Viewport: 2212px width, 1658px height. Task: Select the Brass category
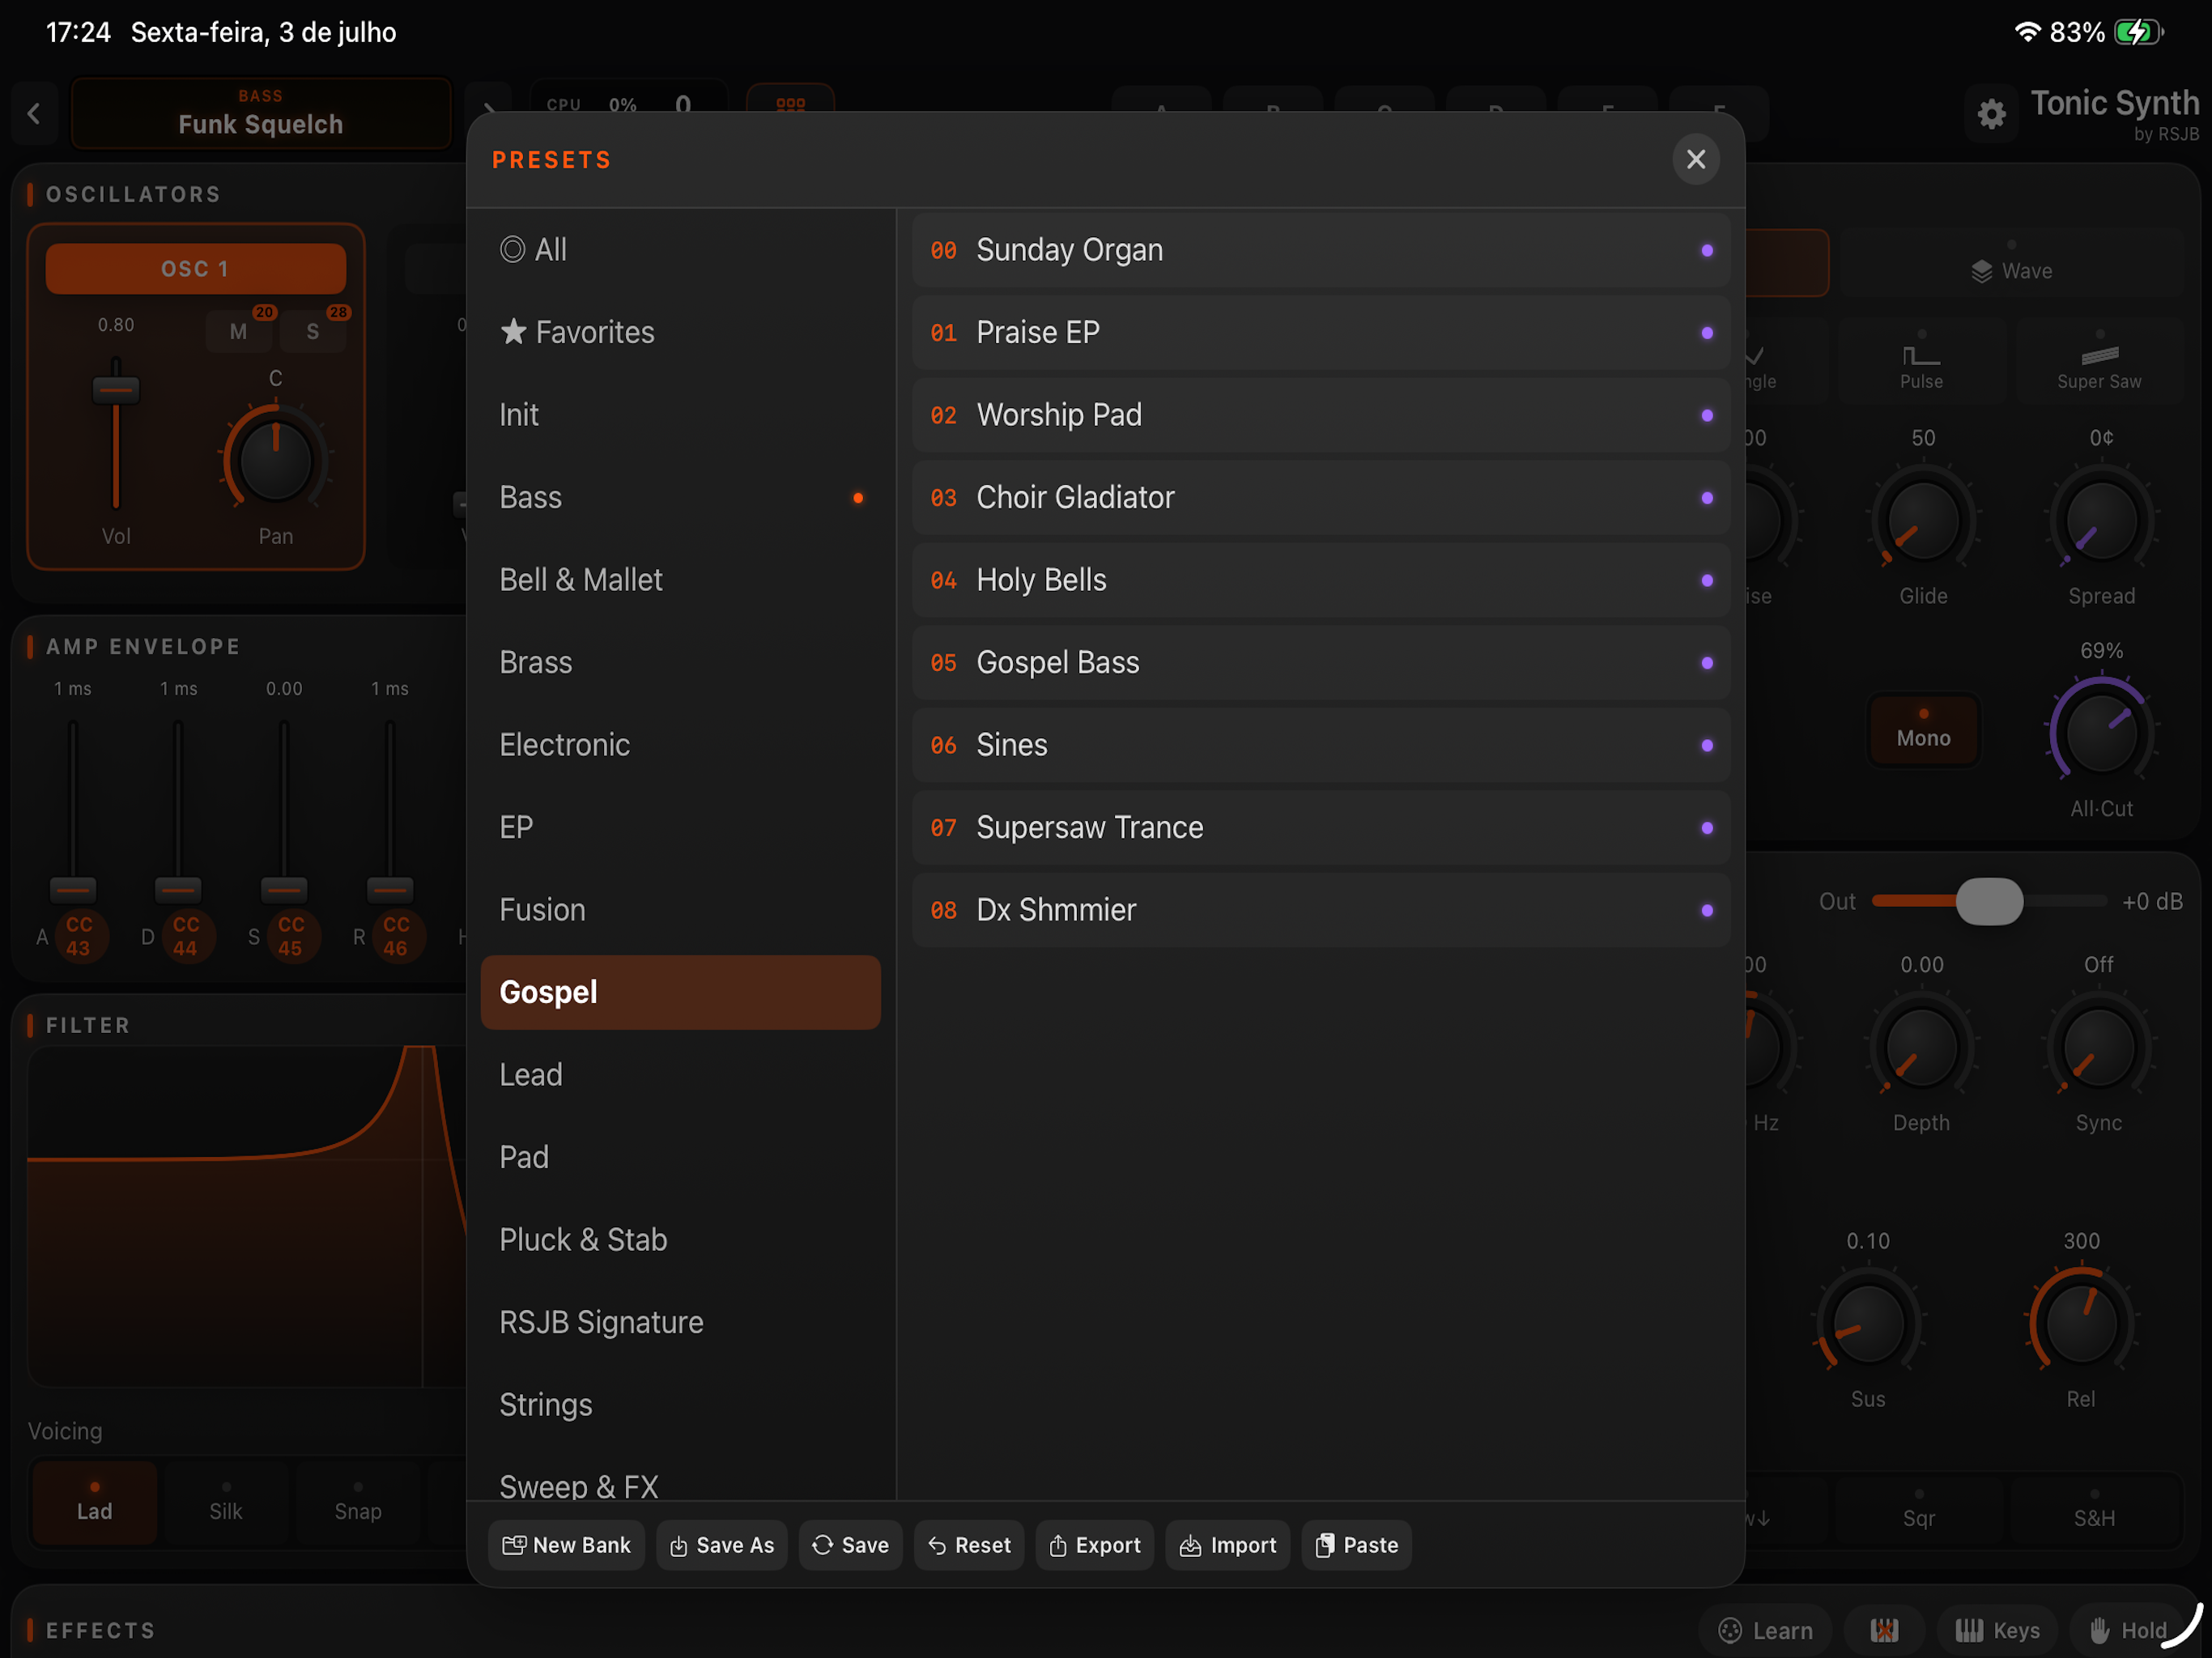pyautogui.click(x=680, y=662)
